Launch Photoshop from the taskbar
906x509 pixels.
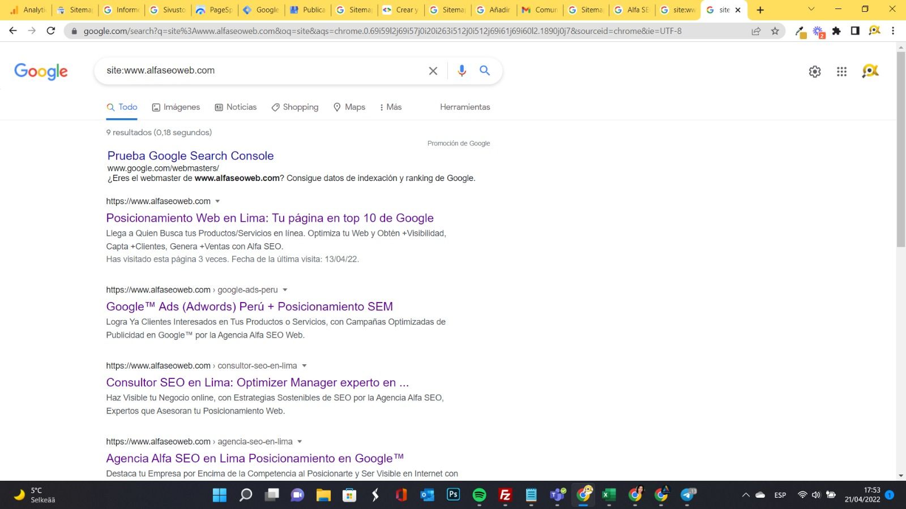[453, 495]
